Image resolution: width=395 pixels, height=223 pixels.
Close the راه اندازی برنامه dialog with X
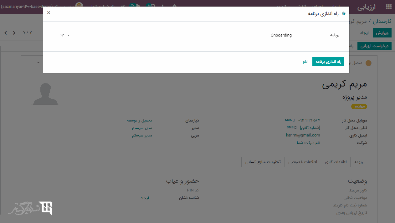[x=49, y=13]
